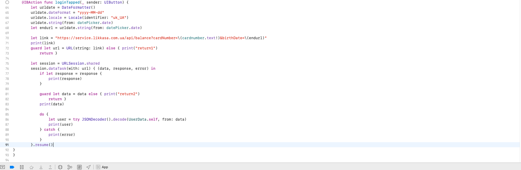The height and width of the screenshot is (170, 521).
Task: Click the print(error) statement
Action: point(62,135)
